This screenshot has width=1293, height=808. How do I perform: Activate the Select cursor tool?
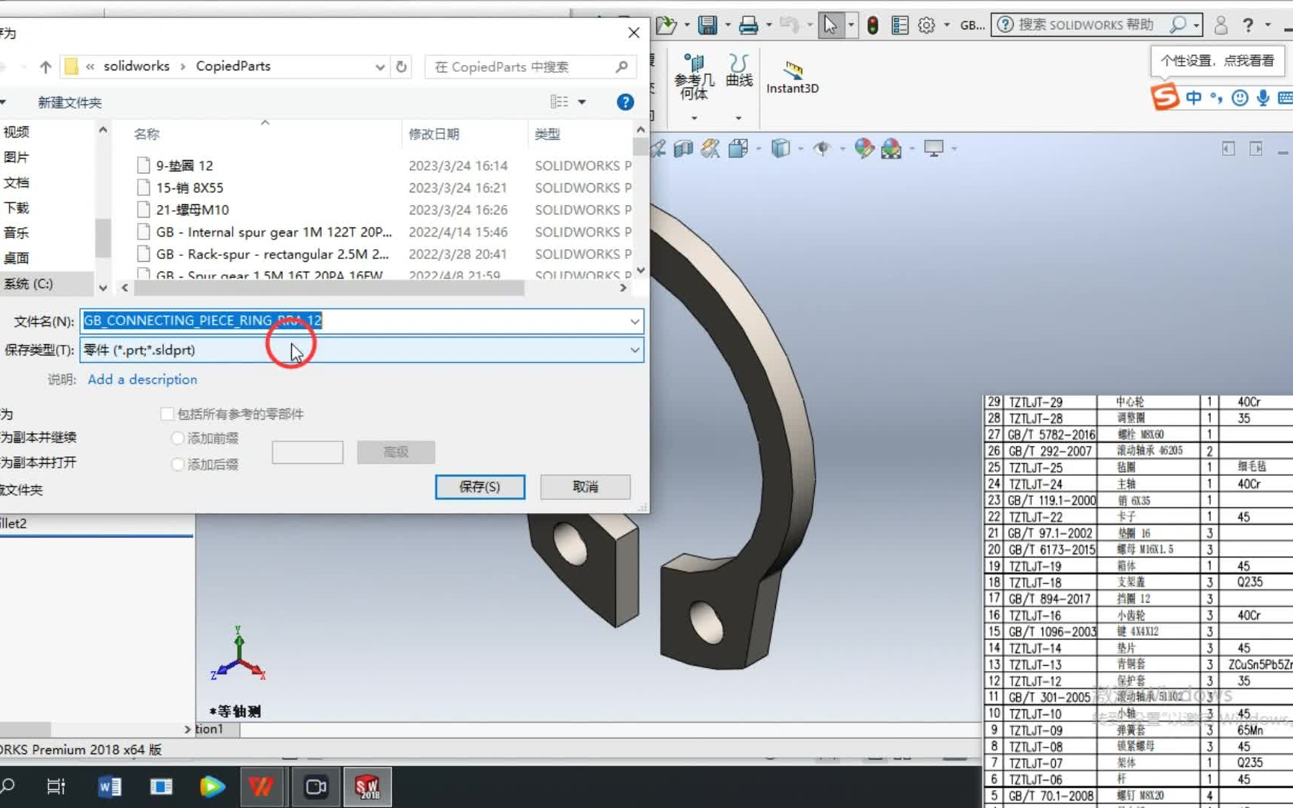coord(831,25)
